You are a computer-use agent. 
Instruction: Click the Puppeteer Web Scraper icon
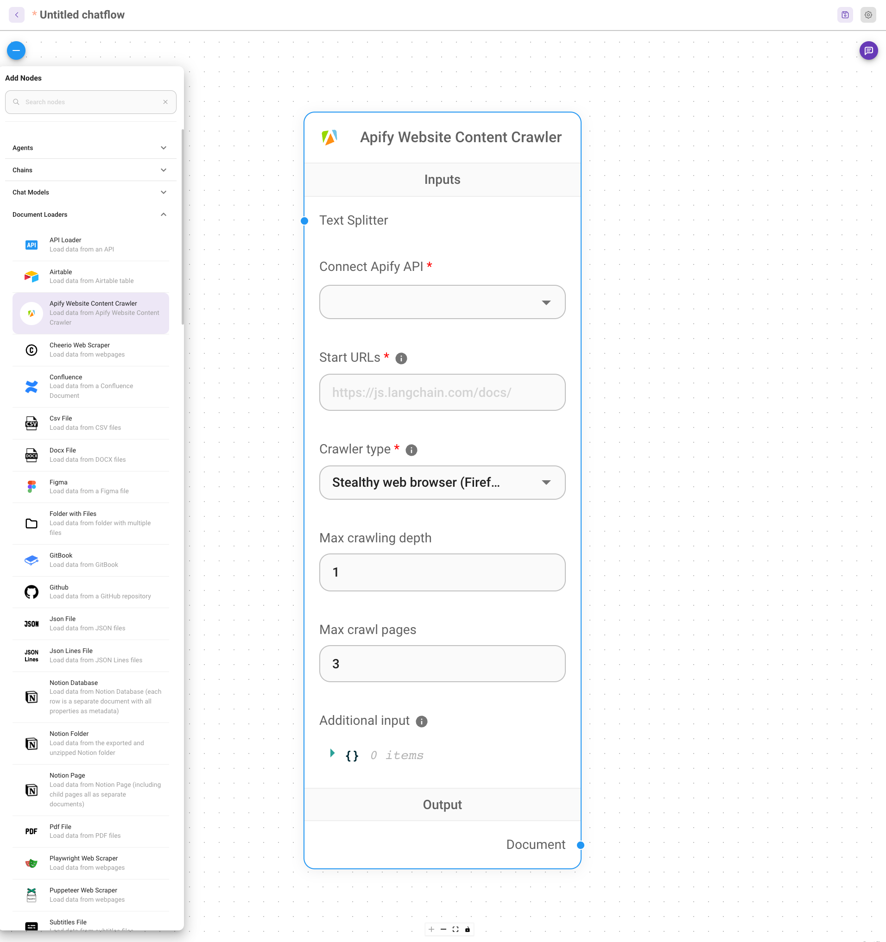[32, 895]
